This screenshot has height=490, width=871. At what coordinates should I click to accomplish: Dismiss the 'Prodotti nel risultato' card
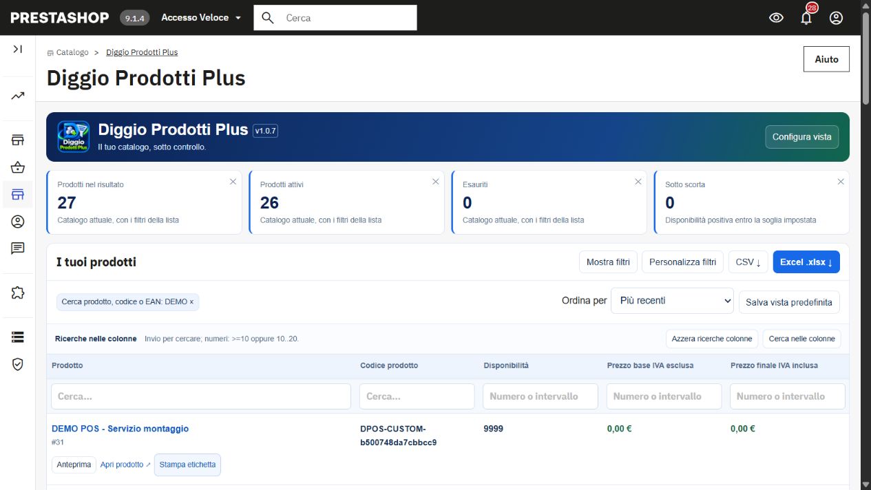point(233,182)
